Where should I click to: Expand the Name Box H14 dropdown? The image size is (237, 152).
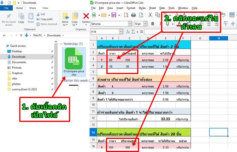[121, 32]
